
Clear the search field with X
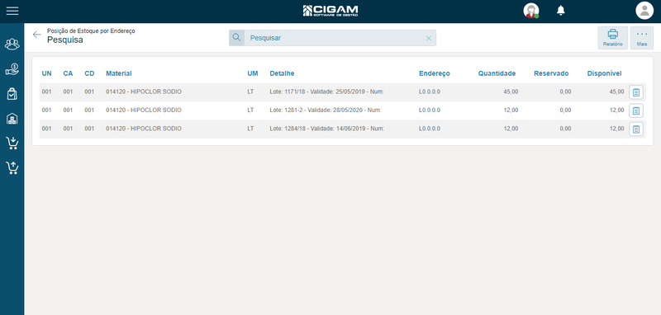(x=428, y=38)
